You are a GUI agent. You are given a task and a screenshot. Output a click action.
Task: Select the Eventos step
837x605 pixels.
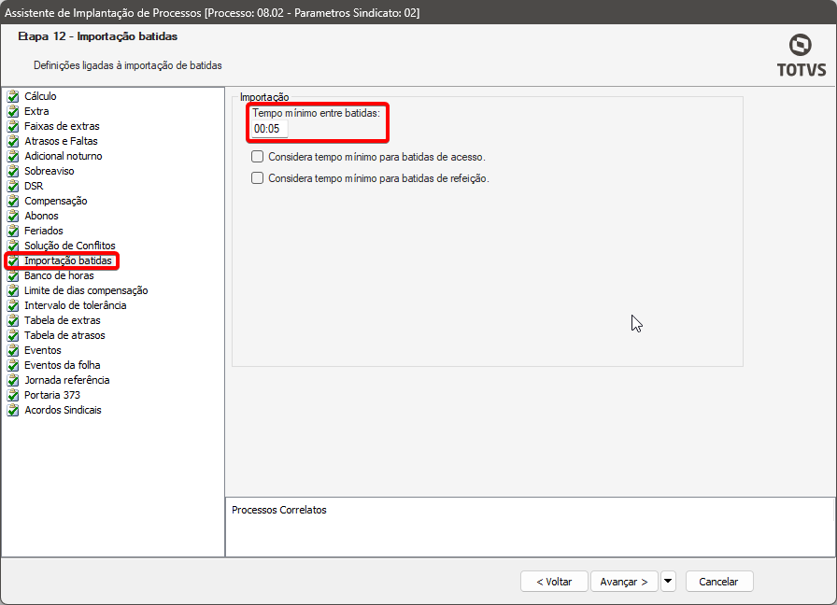pyautogui.click(x=43, y=350)
